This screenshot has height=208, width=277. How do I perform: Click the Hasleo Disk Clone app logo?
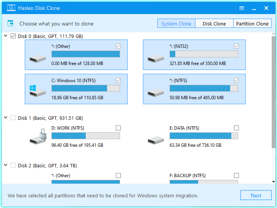pos(11,8)
